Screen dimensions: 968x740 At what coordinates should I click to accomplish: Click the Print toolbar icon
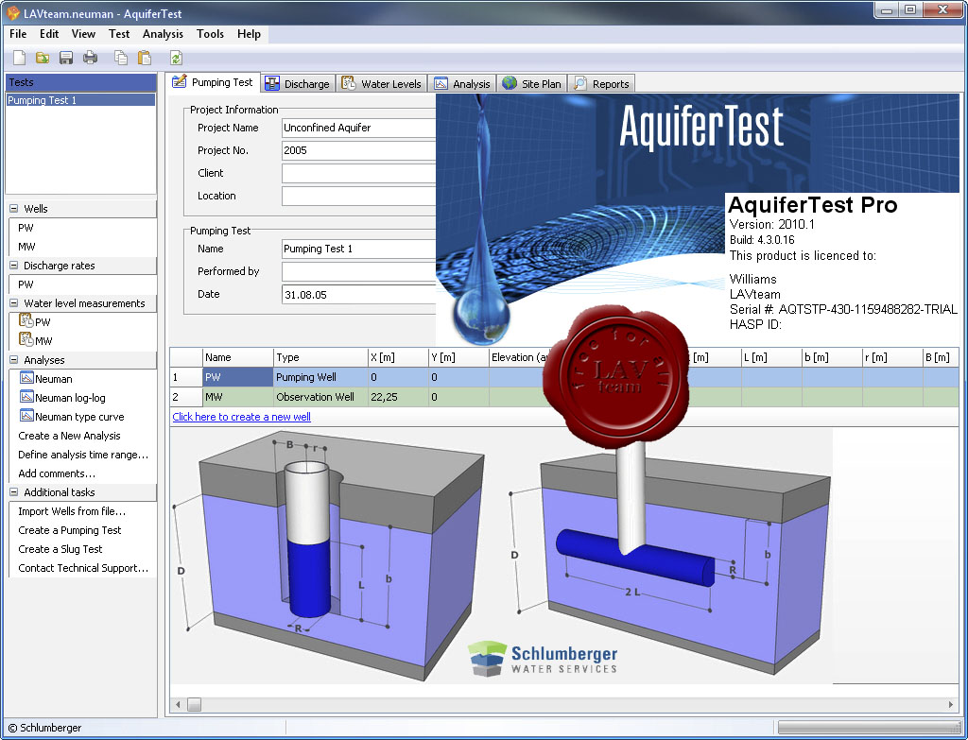coord(90,58)
